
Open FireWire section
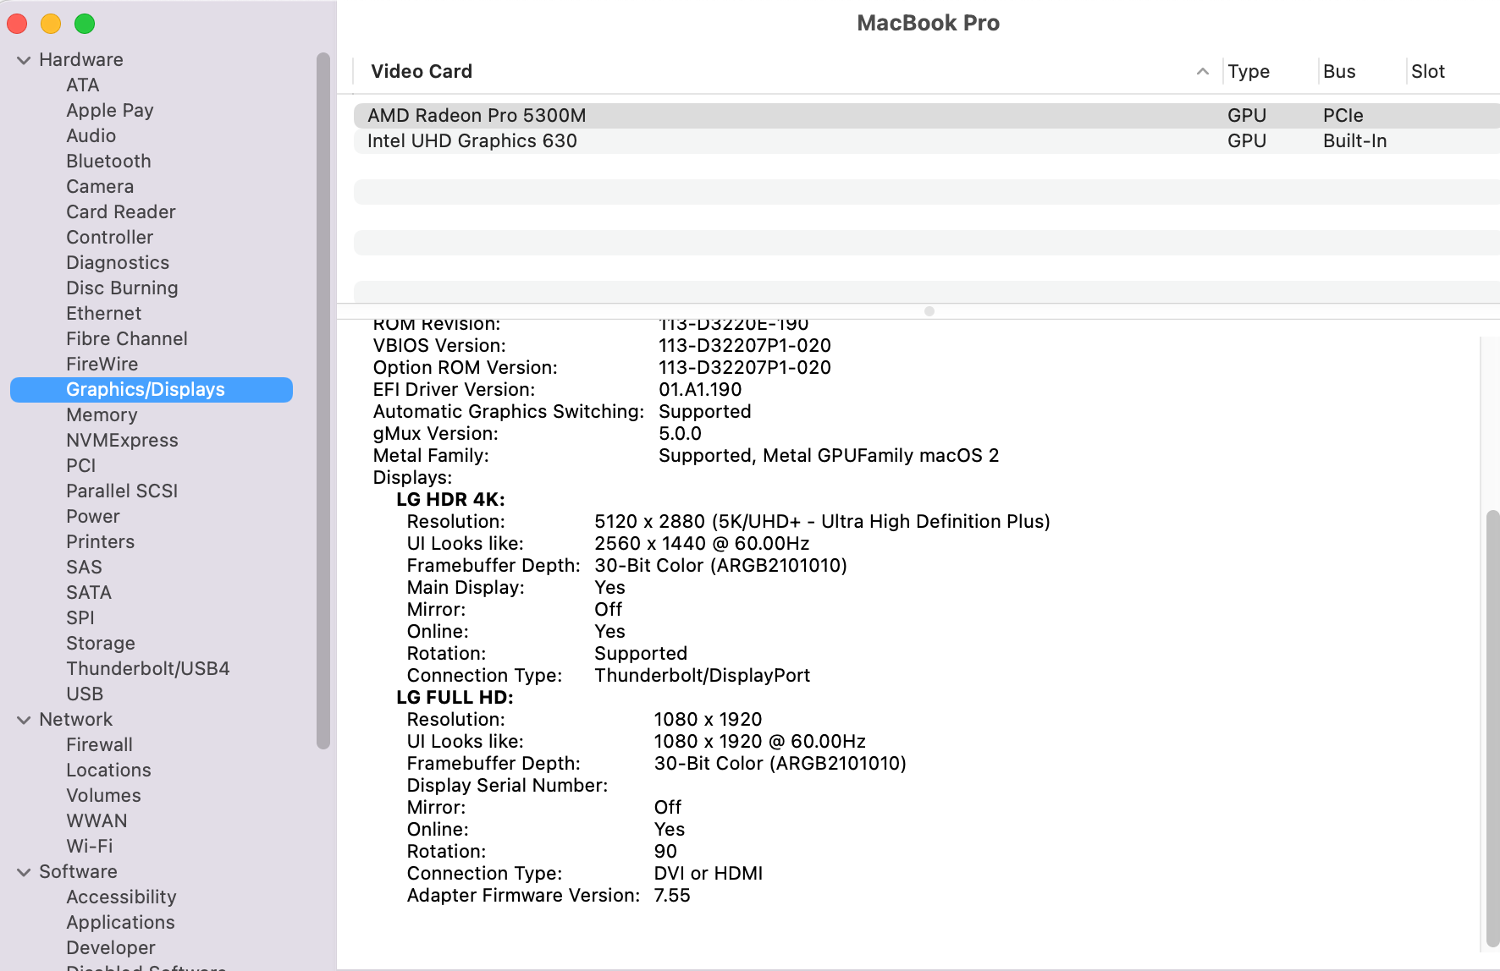coord(102,365)
